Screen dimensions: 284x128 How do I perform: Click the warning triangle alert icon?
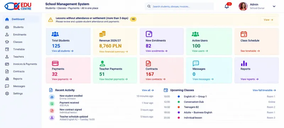click(50, 20)
